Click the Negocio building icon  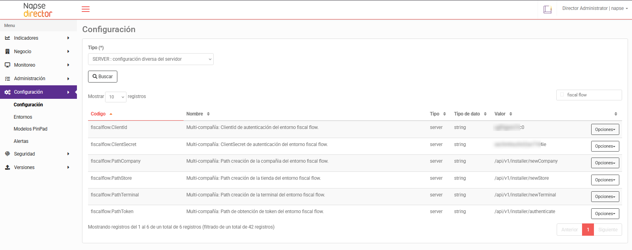(x=8, y=52)
